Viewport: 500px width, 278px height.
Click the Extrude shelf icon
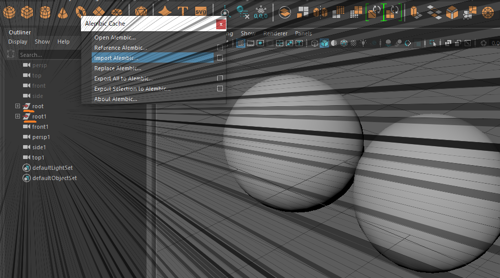[x=415, y=12]
